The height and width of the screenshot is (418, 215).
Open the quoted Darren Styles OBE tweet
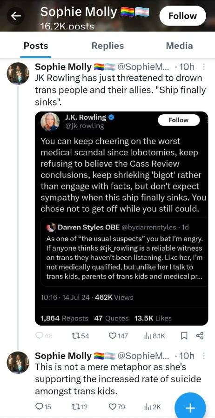click(124, 252)
